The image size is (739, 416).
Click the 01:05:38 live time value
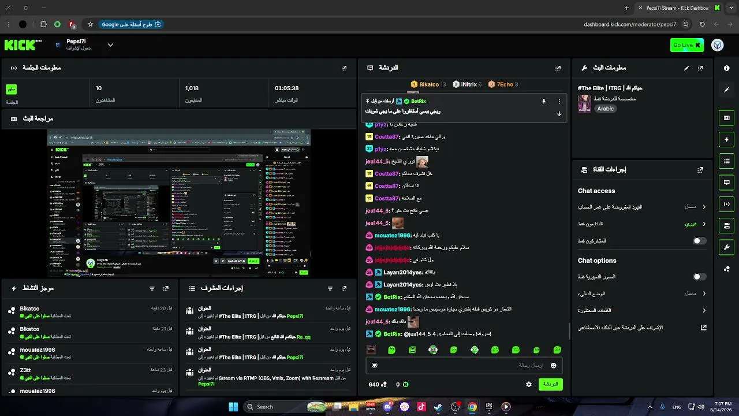[x=286, y=88]
